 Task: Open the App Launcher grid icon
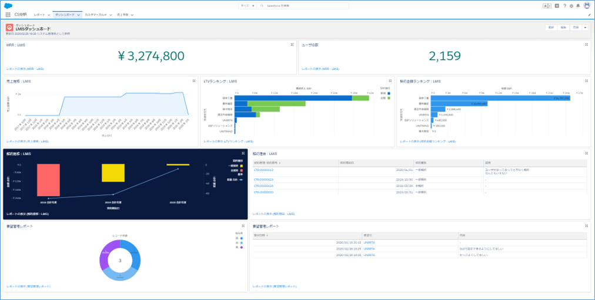click(8, 14)
